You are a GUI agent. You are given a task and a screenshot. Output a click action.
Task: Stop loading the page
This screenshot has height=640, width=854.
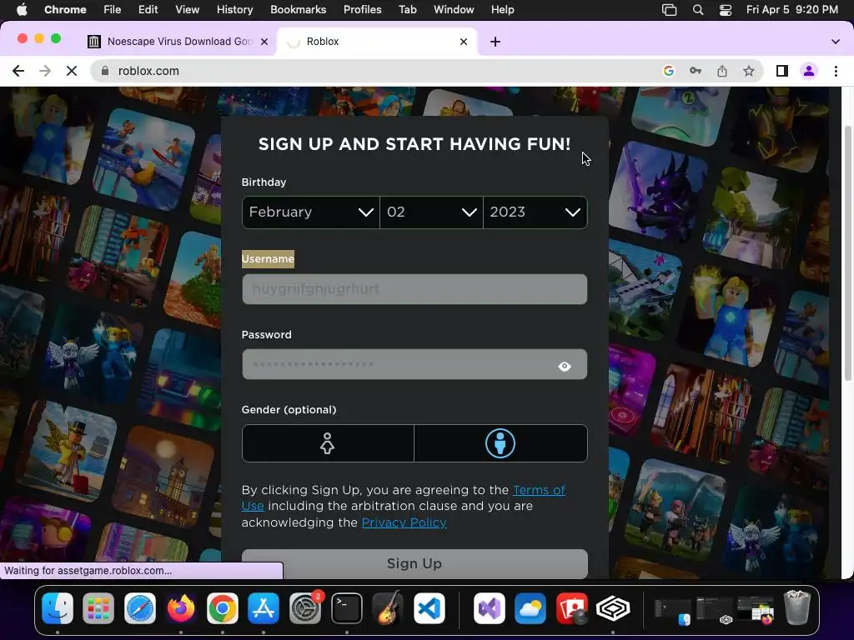tap(72, 71)
